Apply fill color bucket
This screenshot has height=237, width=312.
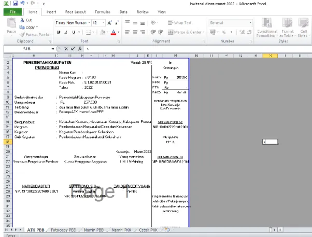pyautogui.click(x=103, y=32)
